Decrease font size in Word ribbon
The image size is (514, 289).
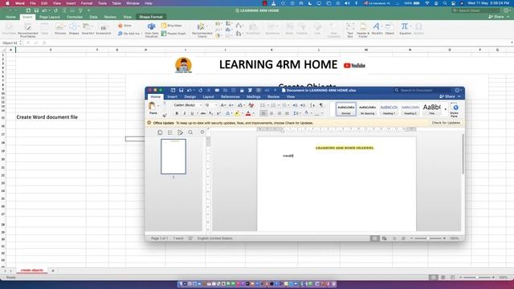[x=230, y=105]
